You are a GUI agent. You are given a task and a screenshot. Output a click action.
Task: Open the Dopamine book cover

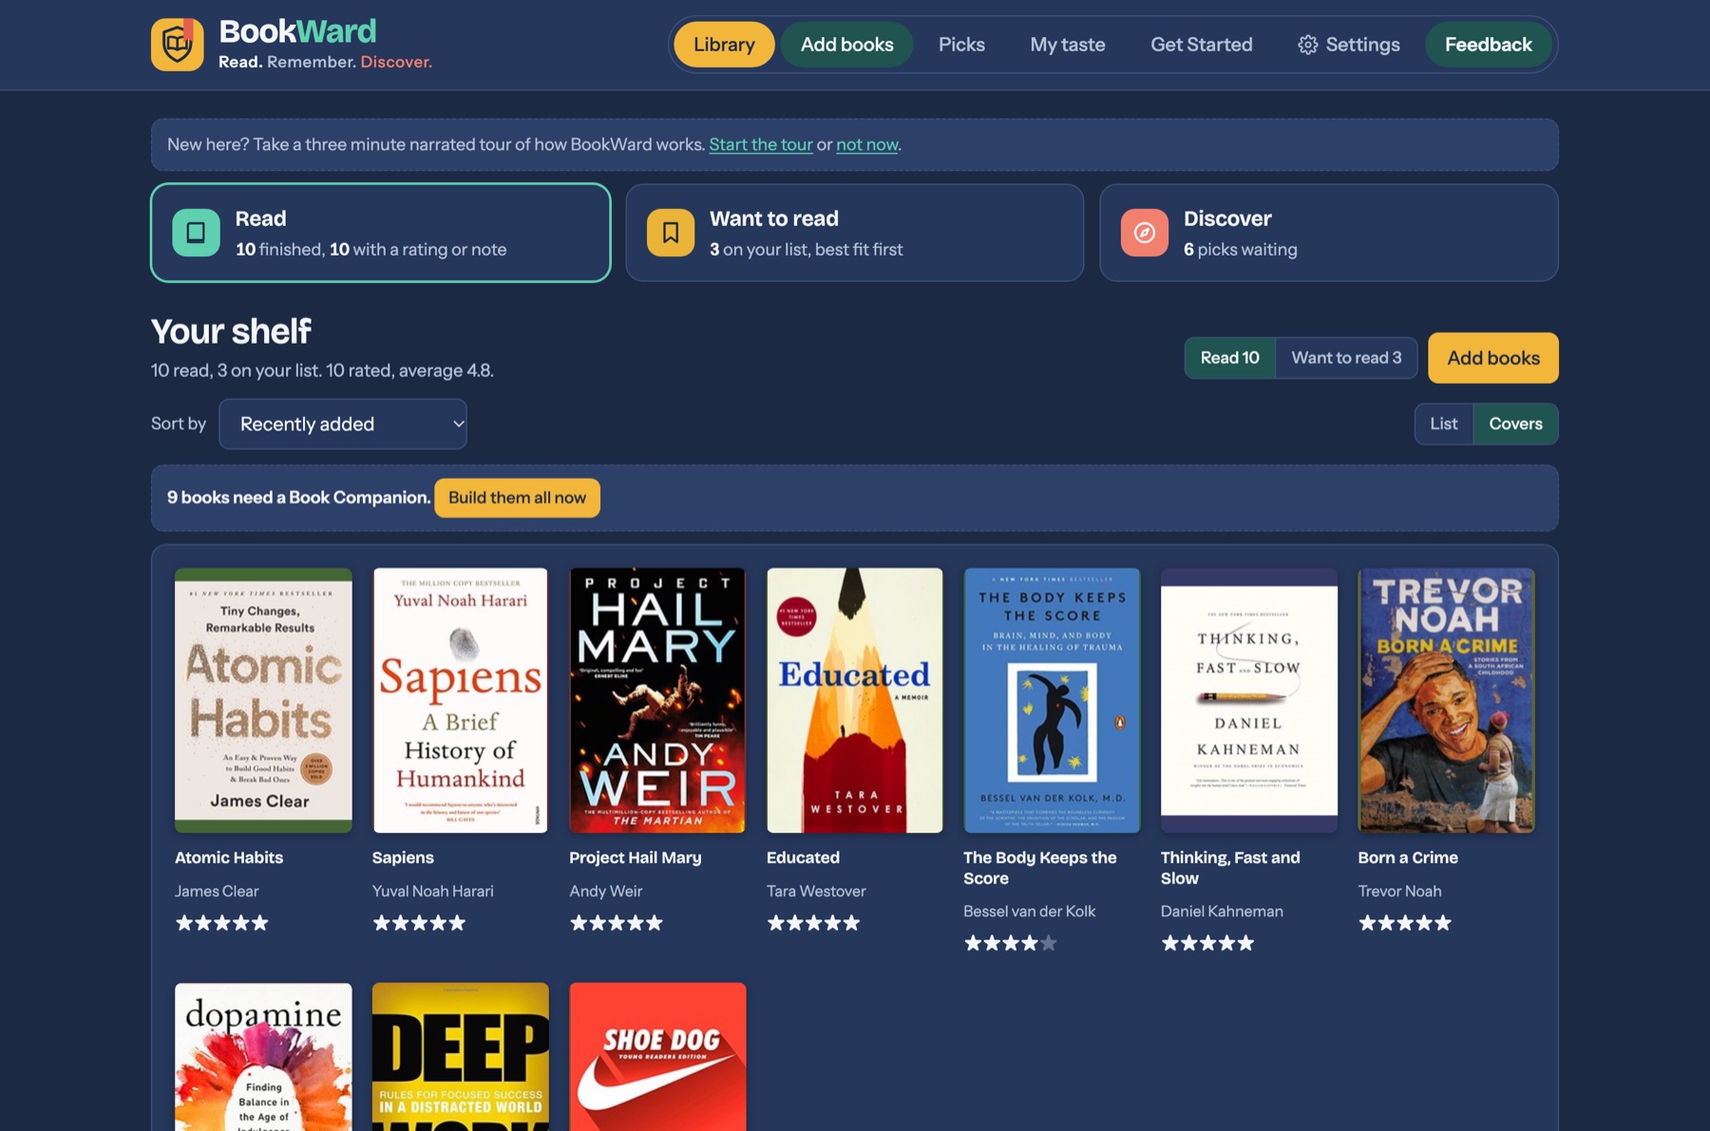click(263, 1057)
